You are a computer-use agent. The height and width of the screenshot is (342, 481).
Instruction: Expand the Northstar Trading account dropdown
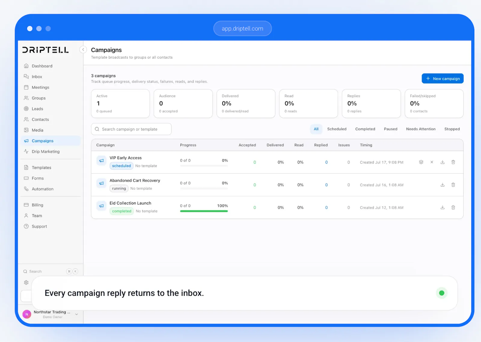coord(77,314)
